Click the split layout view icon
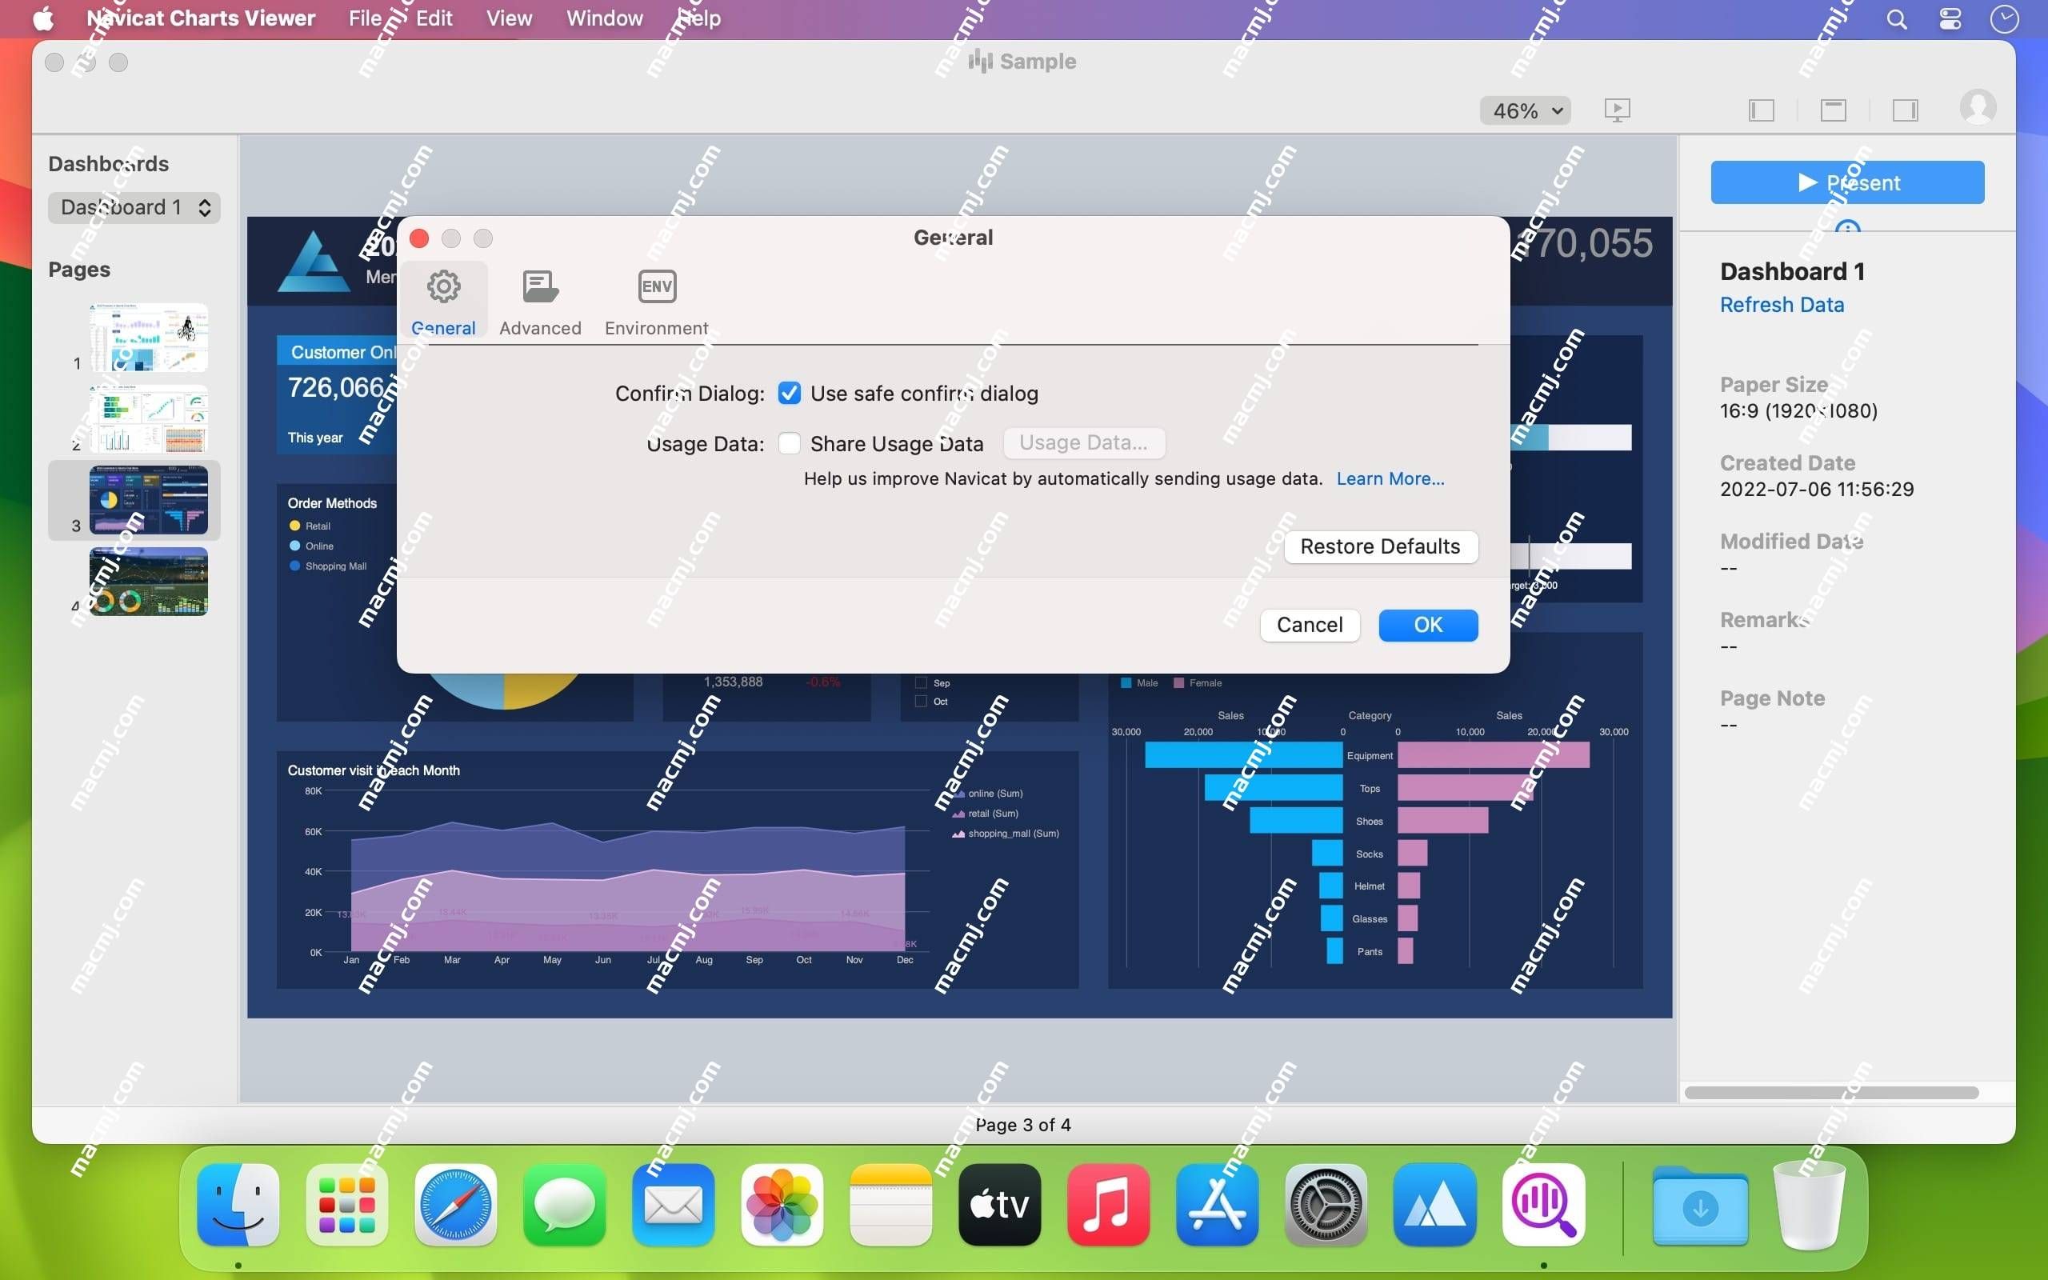Image resolution: width=2048 pixels, height=1280 pixels. 1833,109
